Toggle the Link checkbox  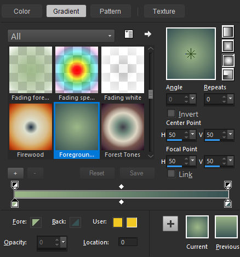click(x=172, y=174)
